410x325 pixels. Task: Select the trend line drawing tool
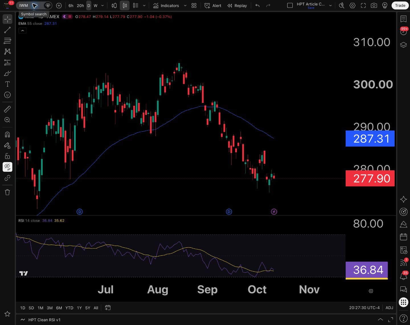click(x=7, y=30)
